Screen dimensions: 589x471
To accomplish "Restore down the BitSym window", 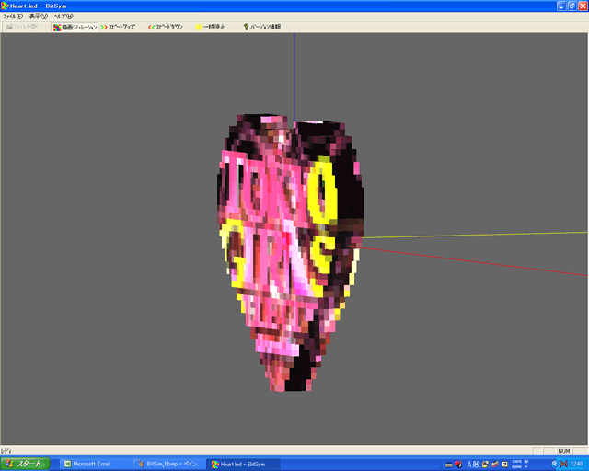I will pyautogui.click(x=572, y=6).
